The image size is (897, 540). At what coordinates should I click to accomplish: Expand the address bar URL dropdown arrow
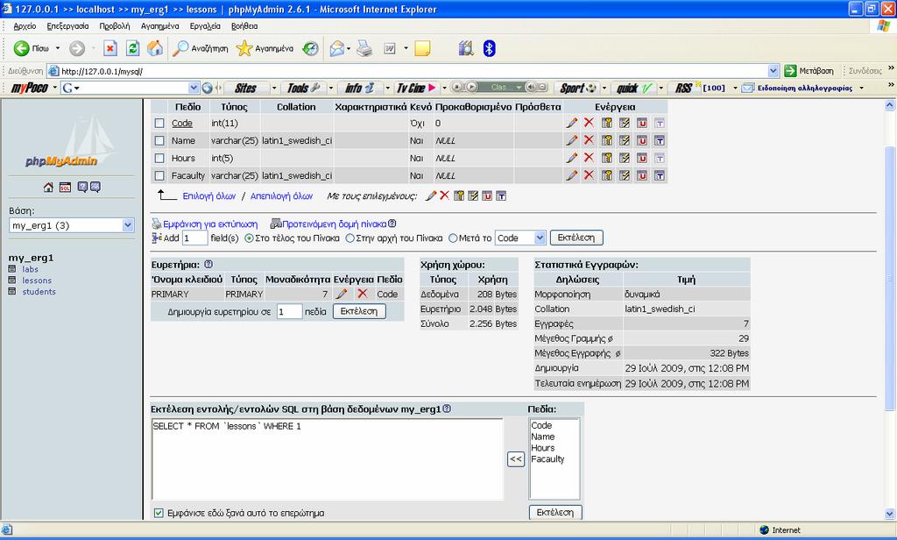(x=773, y=71)
